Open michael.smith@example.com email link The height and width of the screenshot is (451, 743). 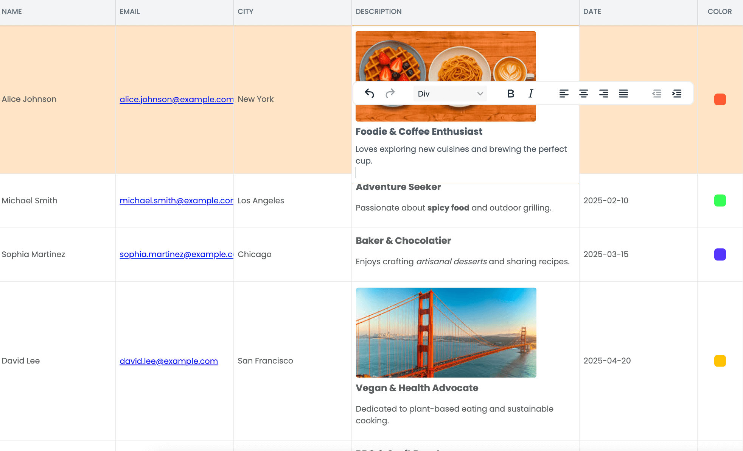(177, 201)
